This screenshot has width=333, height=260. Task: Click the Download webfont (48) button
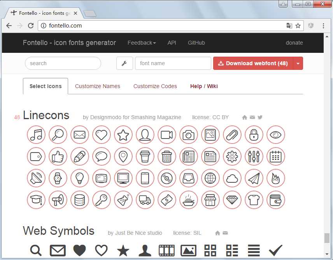pyautogui.click(x=253, y=63)
